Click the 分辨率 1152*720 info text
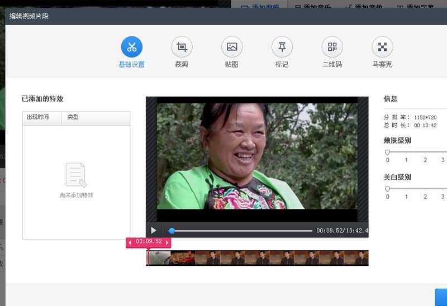 (x=410, y=117)
